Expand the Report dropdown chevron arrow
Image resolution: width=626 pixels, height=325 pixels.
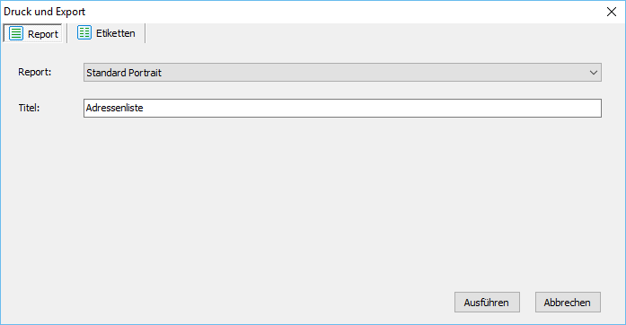pos(594,73)
